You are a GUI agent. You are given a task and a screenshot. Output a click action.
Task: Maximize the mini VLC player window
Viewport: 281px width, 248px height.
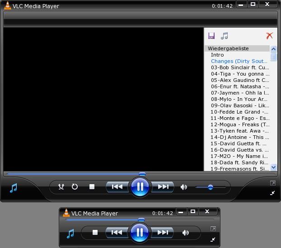coord(193,211)
